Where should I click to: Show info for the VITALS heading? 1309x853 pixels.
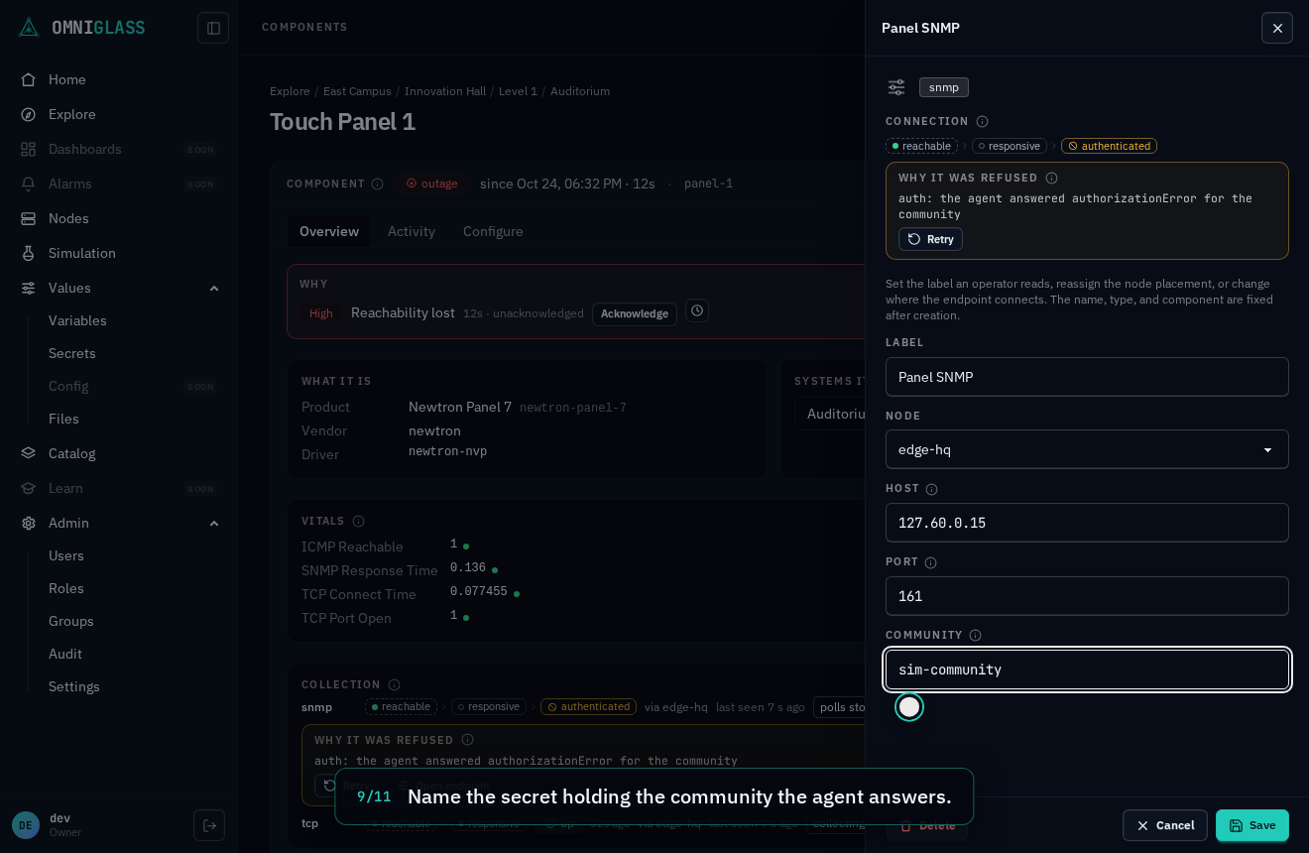359,521
